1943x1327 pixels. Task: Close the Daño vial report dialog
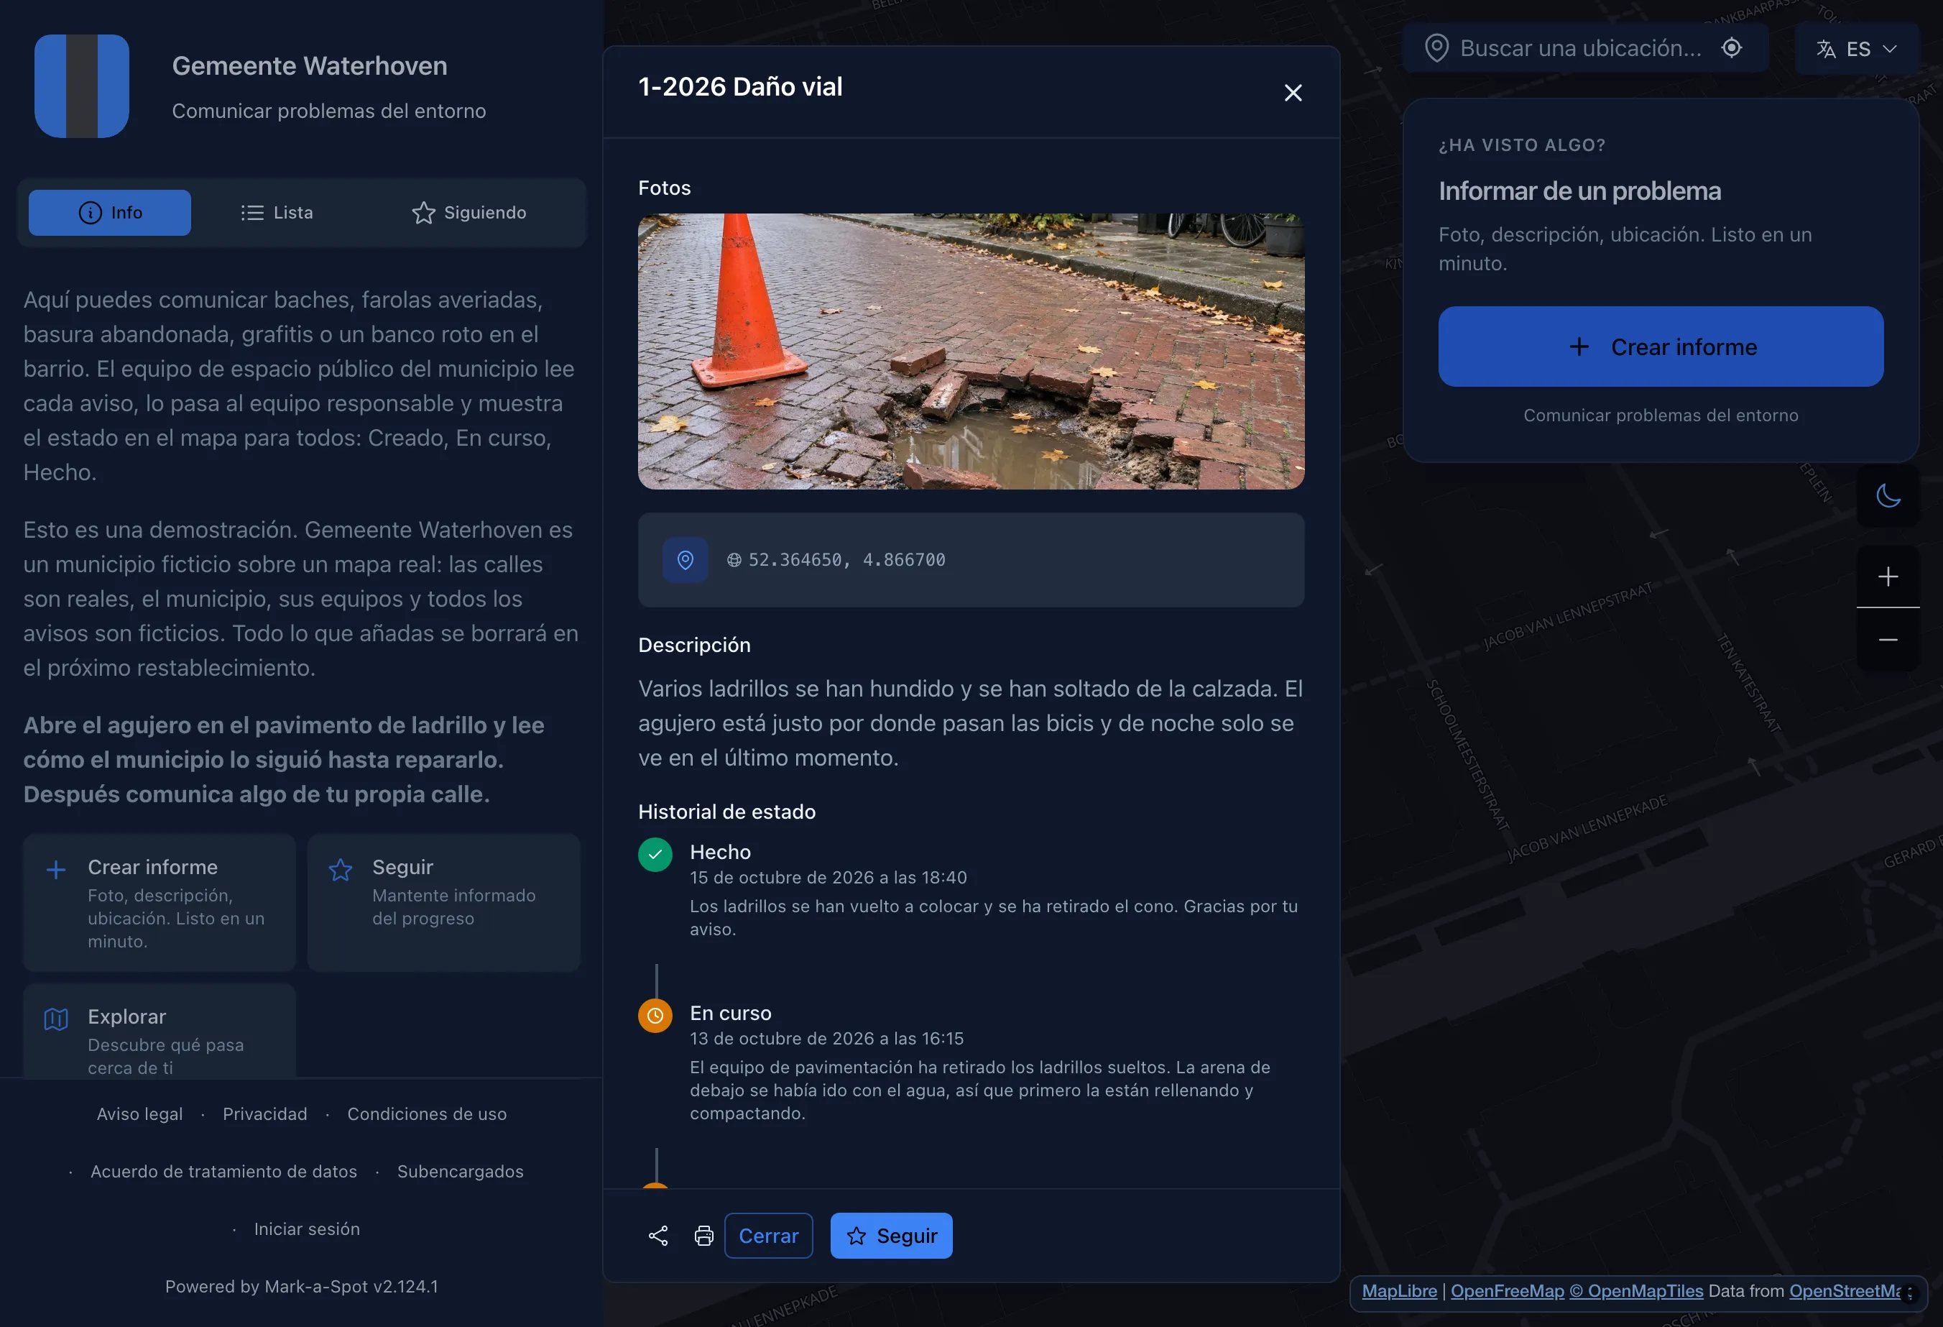(1293, 93)
